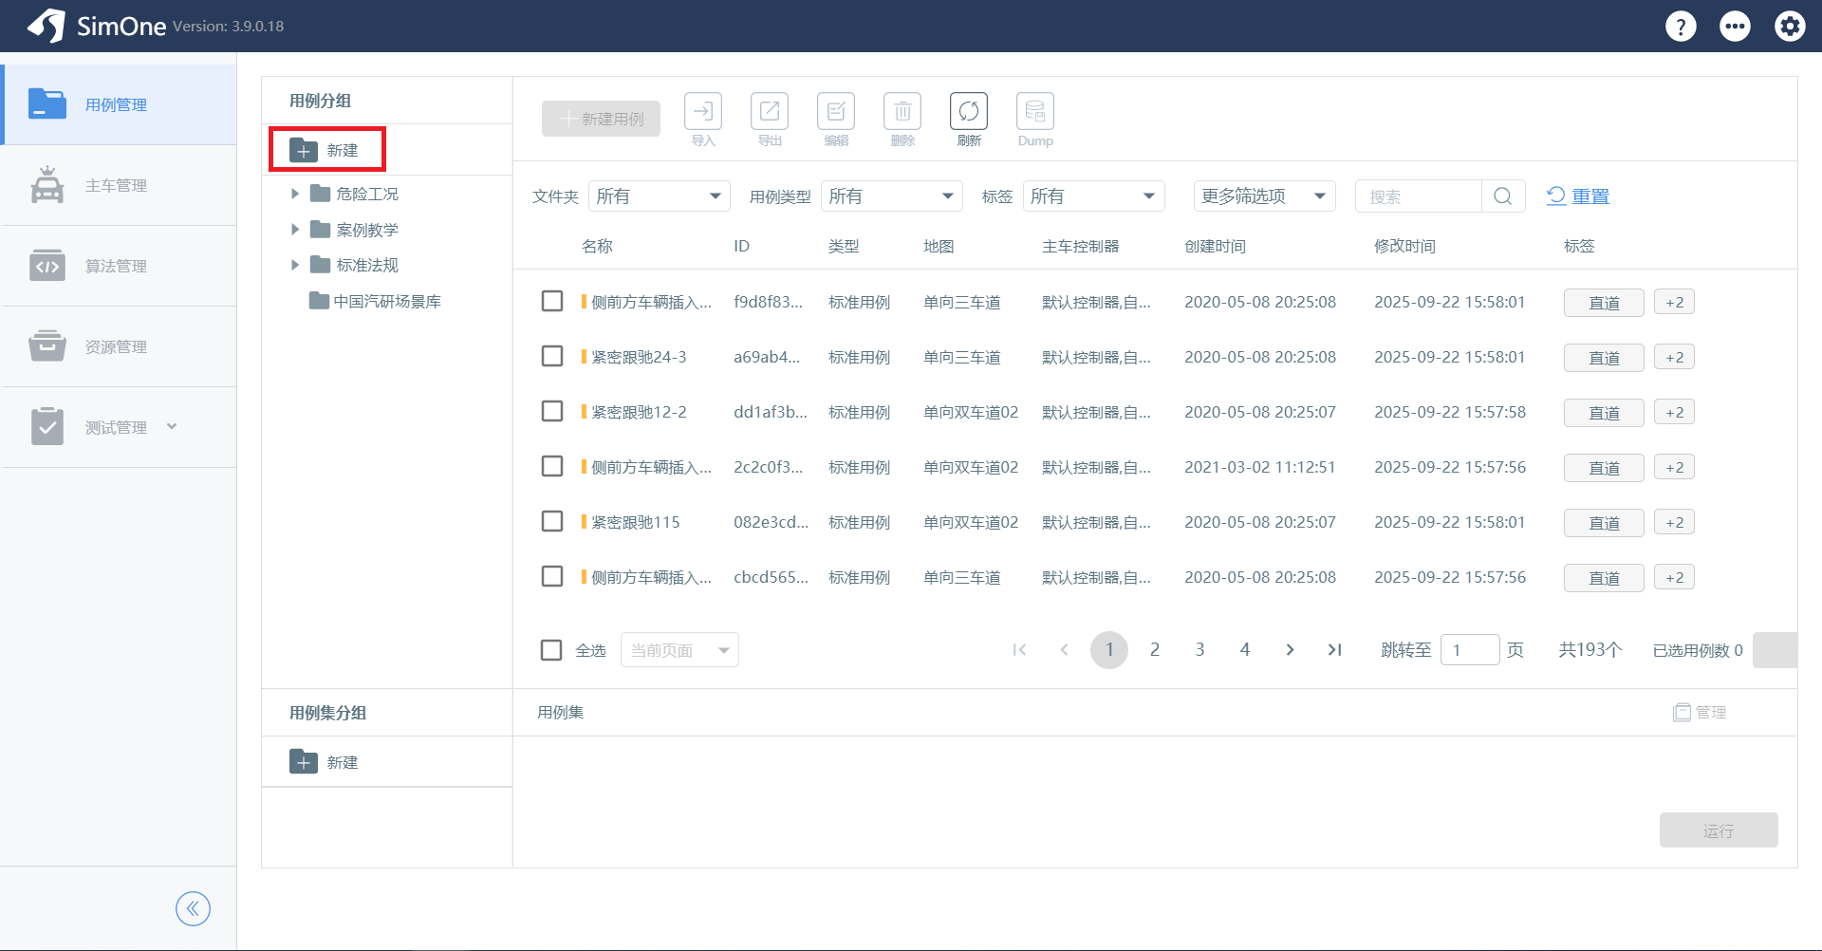
Task: Click the 跳转至 page number field
Action: (x=1470, y=650)
